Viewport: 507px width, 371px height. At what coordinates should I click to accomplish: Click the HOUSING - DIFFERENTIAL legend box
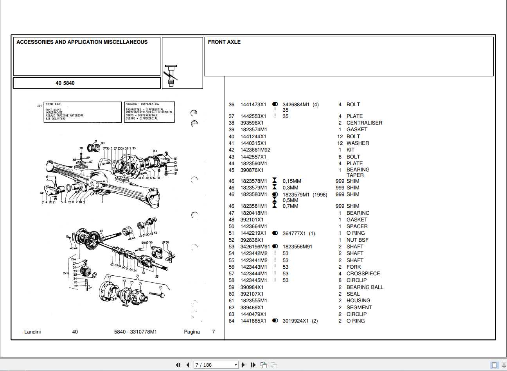pos(149,112)
